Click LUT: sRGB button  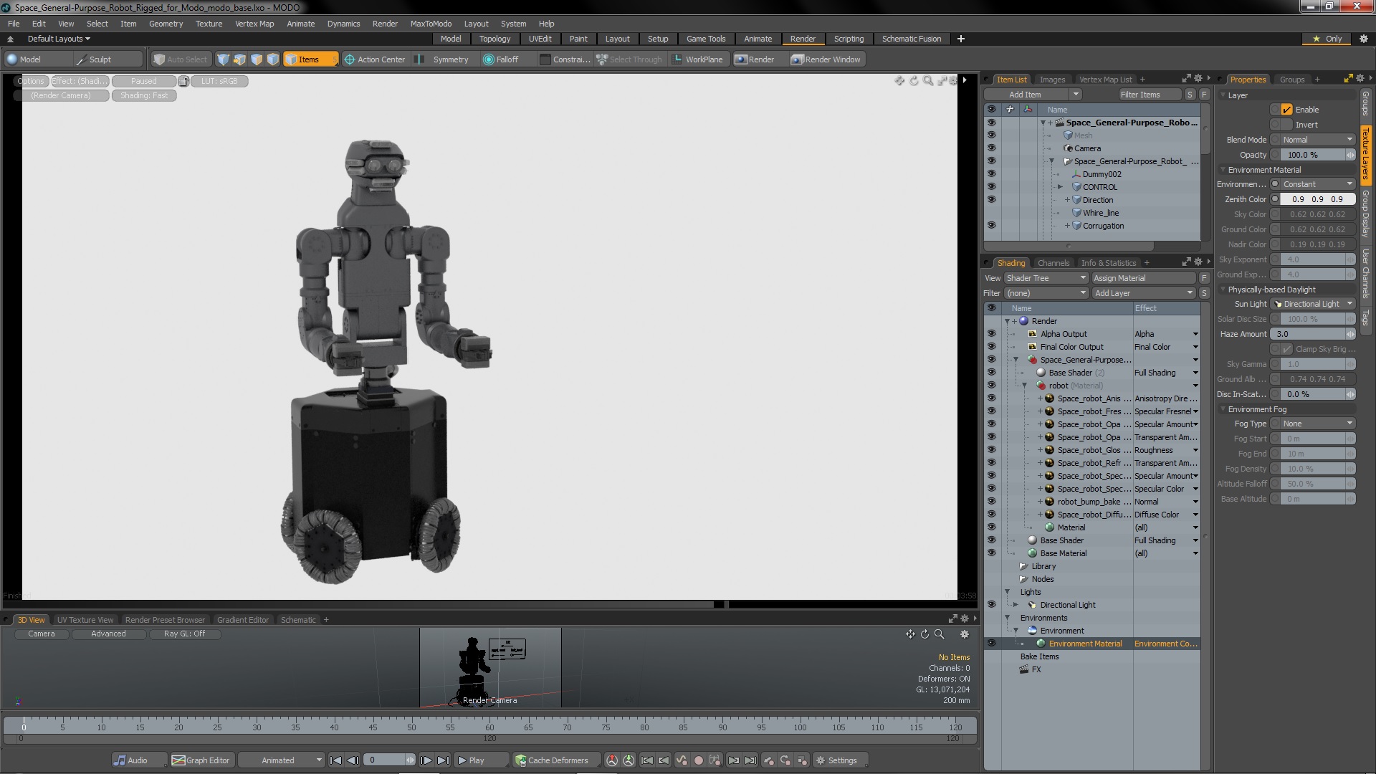click(219, 81)
